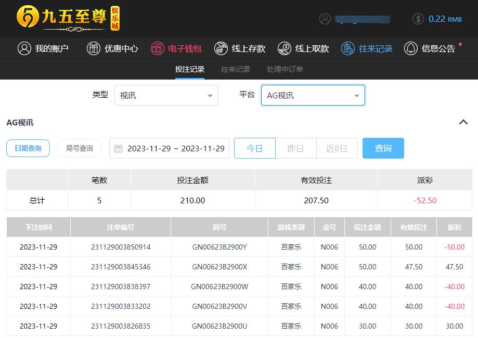This screenshot has width=478, height=338.
Task: Open the 平台 dropdown showing AG视讯
Action: (313, 96)
